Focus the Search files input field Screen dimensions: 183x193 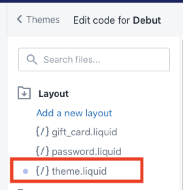tap(94, 60)
